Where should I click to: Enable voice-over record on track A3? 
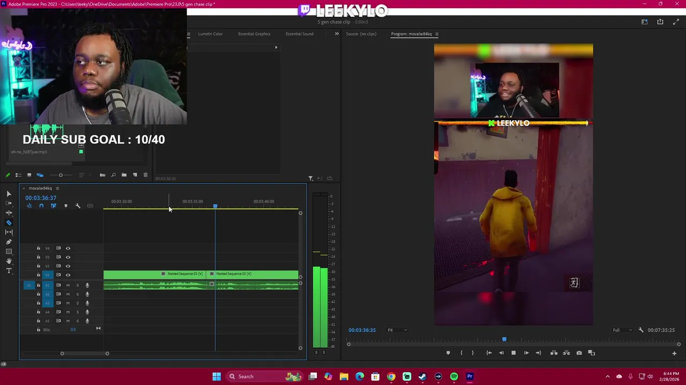tap(87, 303)
